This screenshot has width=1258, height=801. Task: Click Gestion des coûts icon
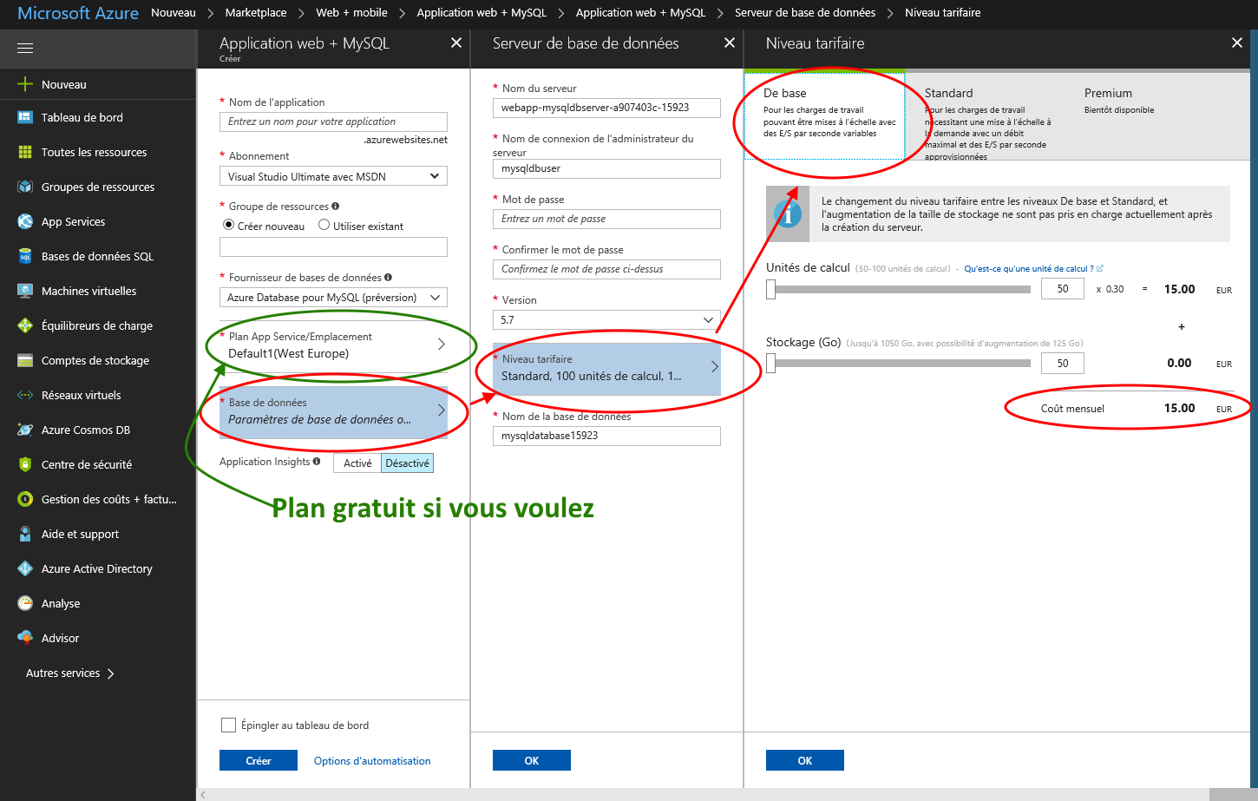coord(25,499)
